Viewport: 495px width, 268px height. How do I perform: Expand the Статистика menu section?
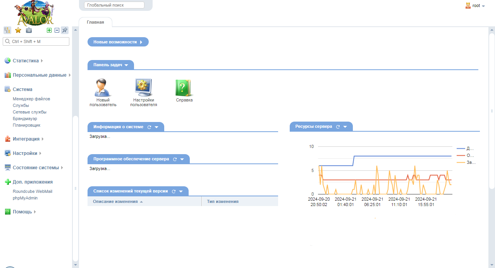click(x=26, y=61)
